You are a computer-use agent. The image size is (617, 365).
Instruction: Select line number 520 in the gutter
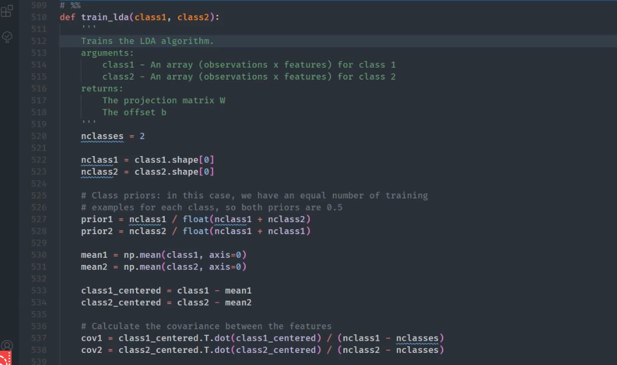(39, 136)
